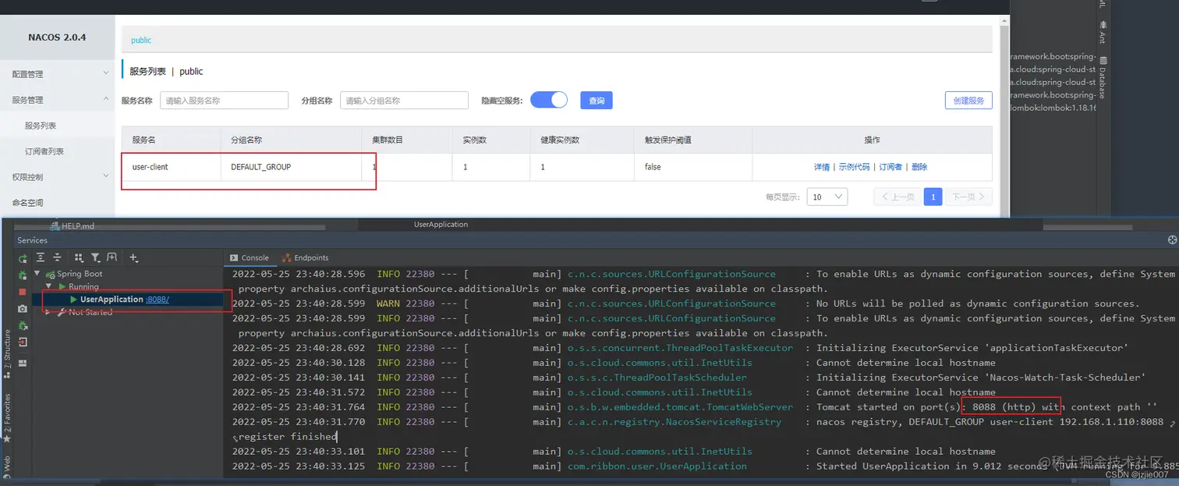Click the Rerun icon in Services toolbar
This screenshot has height=486, width=1179.
coord(23,257)
